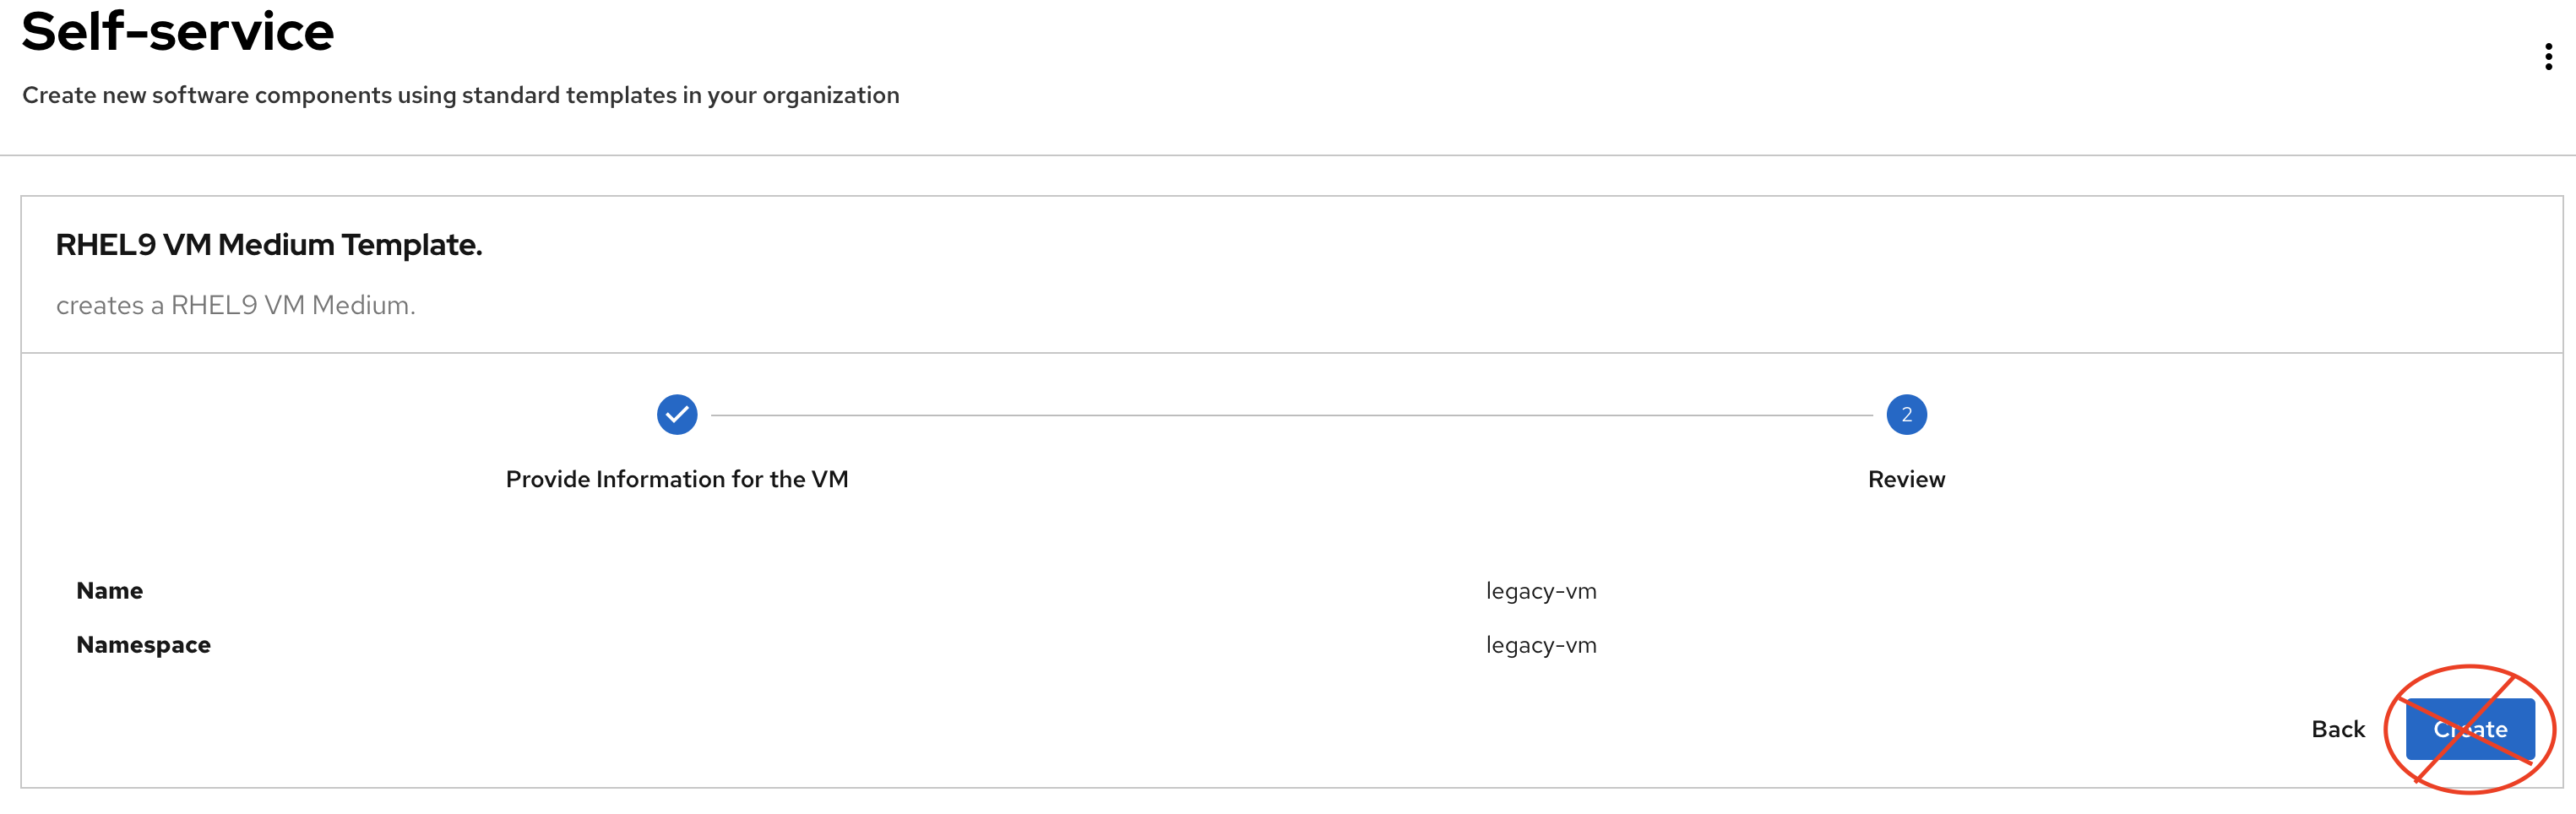Click the completed step checkmark icon
The width and height of the screenshot is (2576, 814).
click(677, 414)
